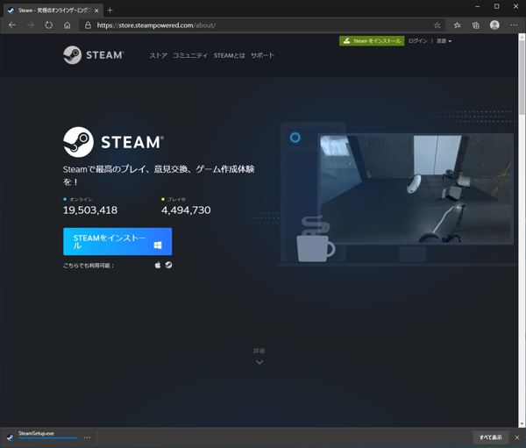Click the 詳細 down chevron
Viewport: 526px width, 448px height.
click(259, 362)
